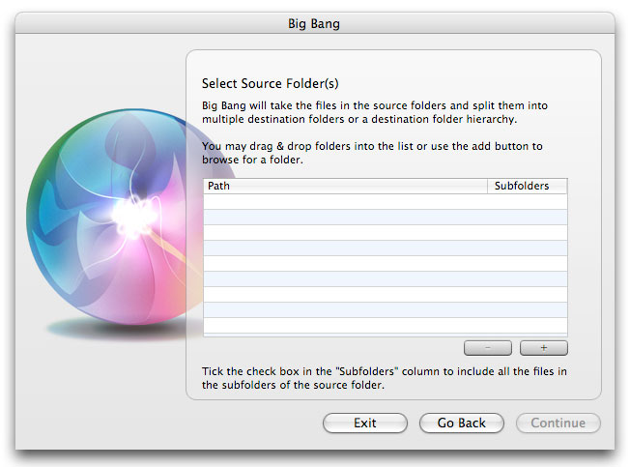Click the Exit button
The height and width of the screenshot is (467, 630).
(365, 423)
